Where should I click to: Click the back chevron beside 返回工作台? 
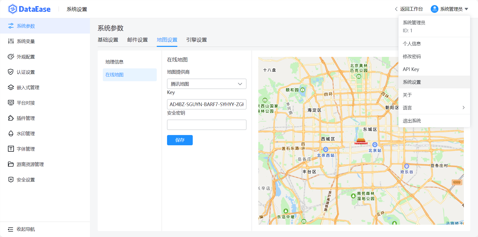pyautogui.click(x=396, y=9)
